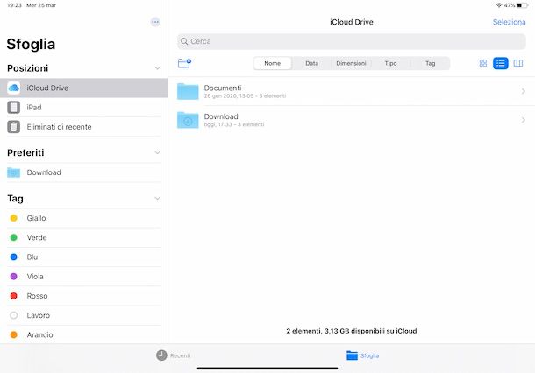Open the Download entry under Preferiti
The height and width of the screenshot is (373, 535).
click(84, 172)
